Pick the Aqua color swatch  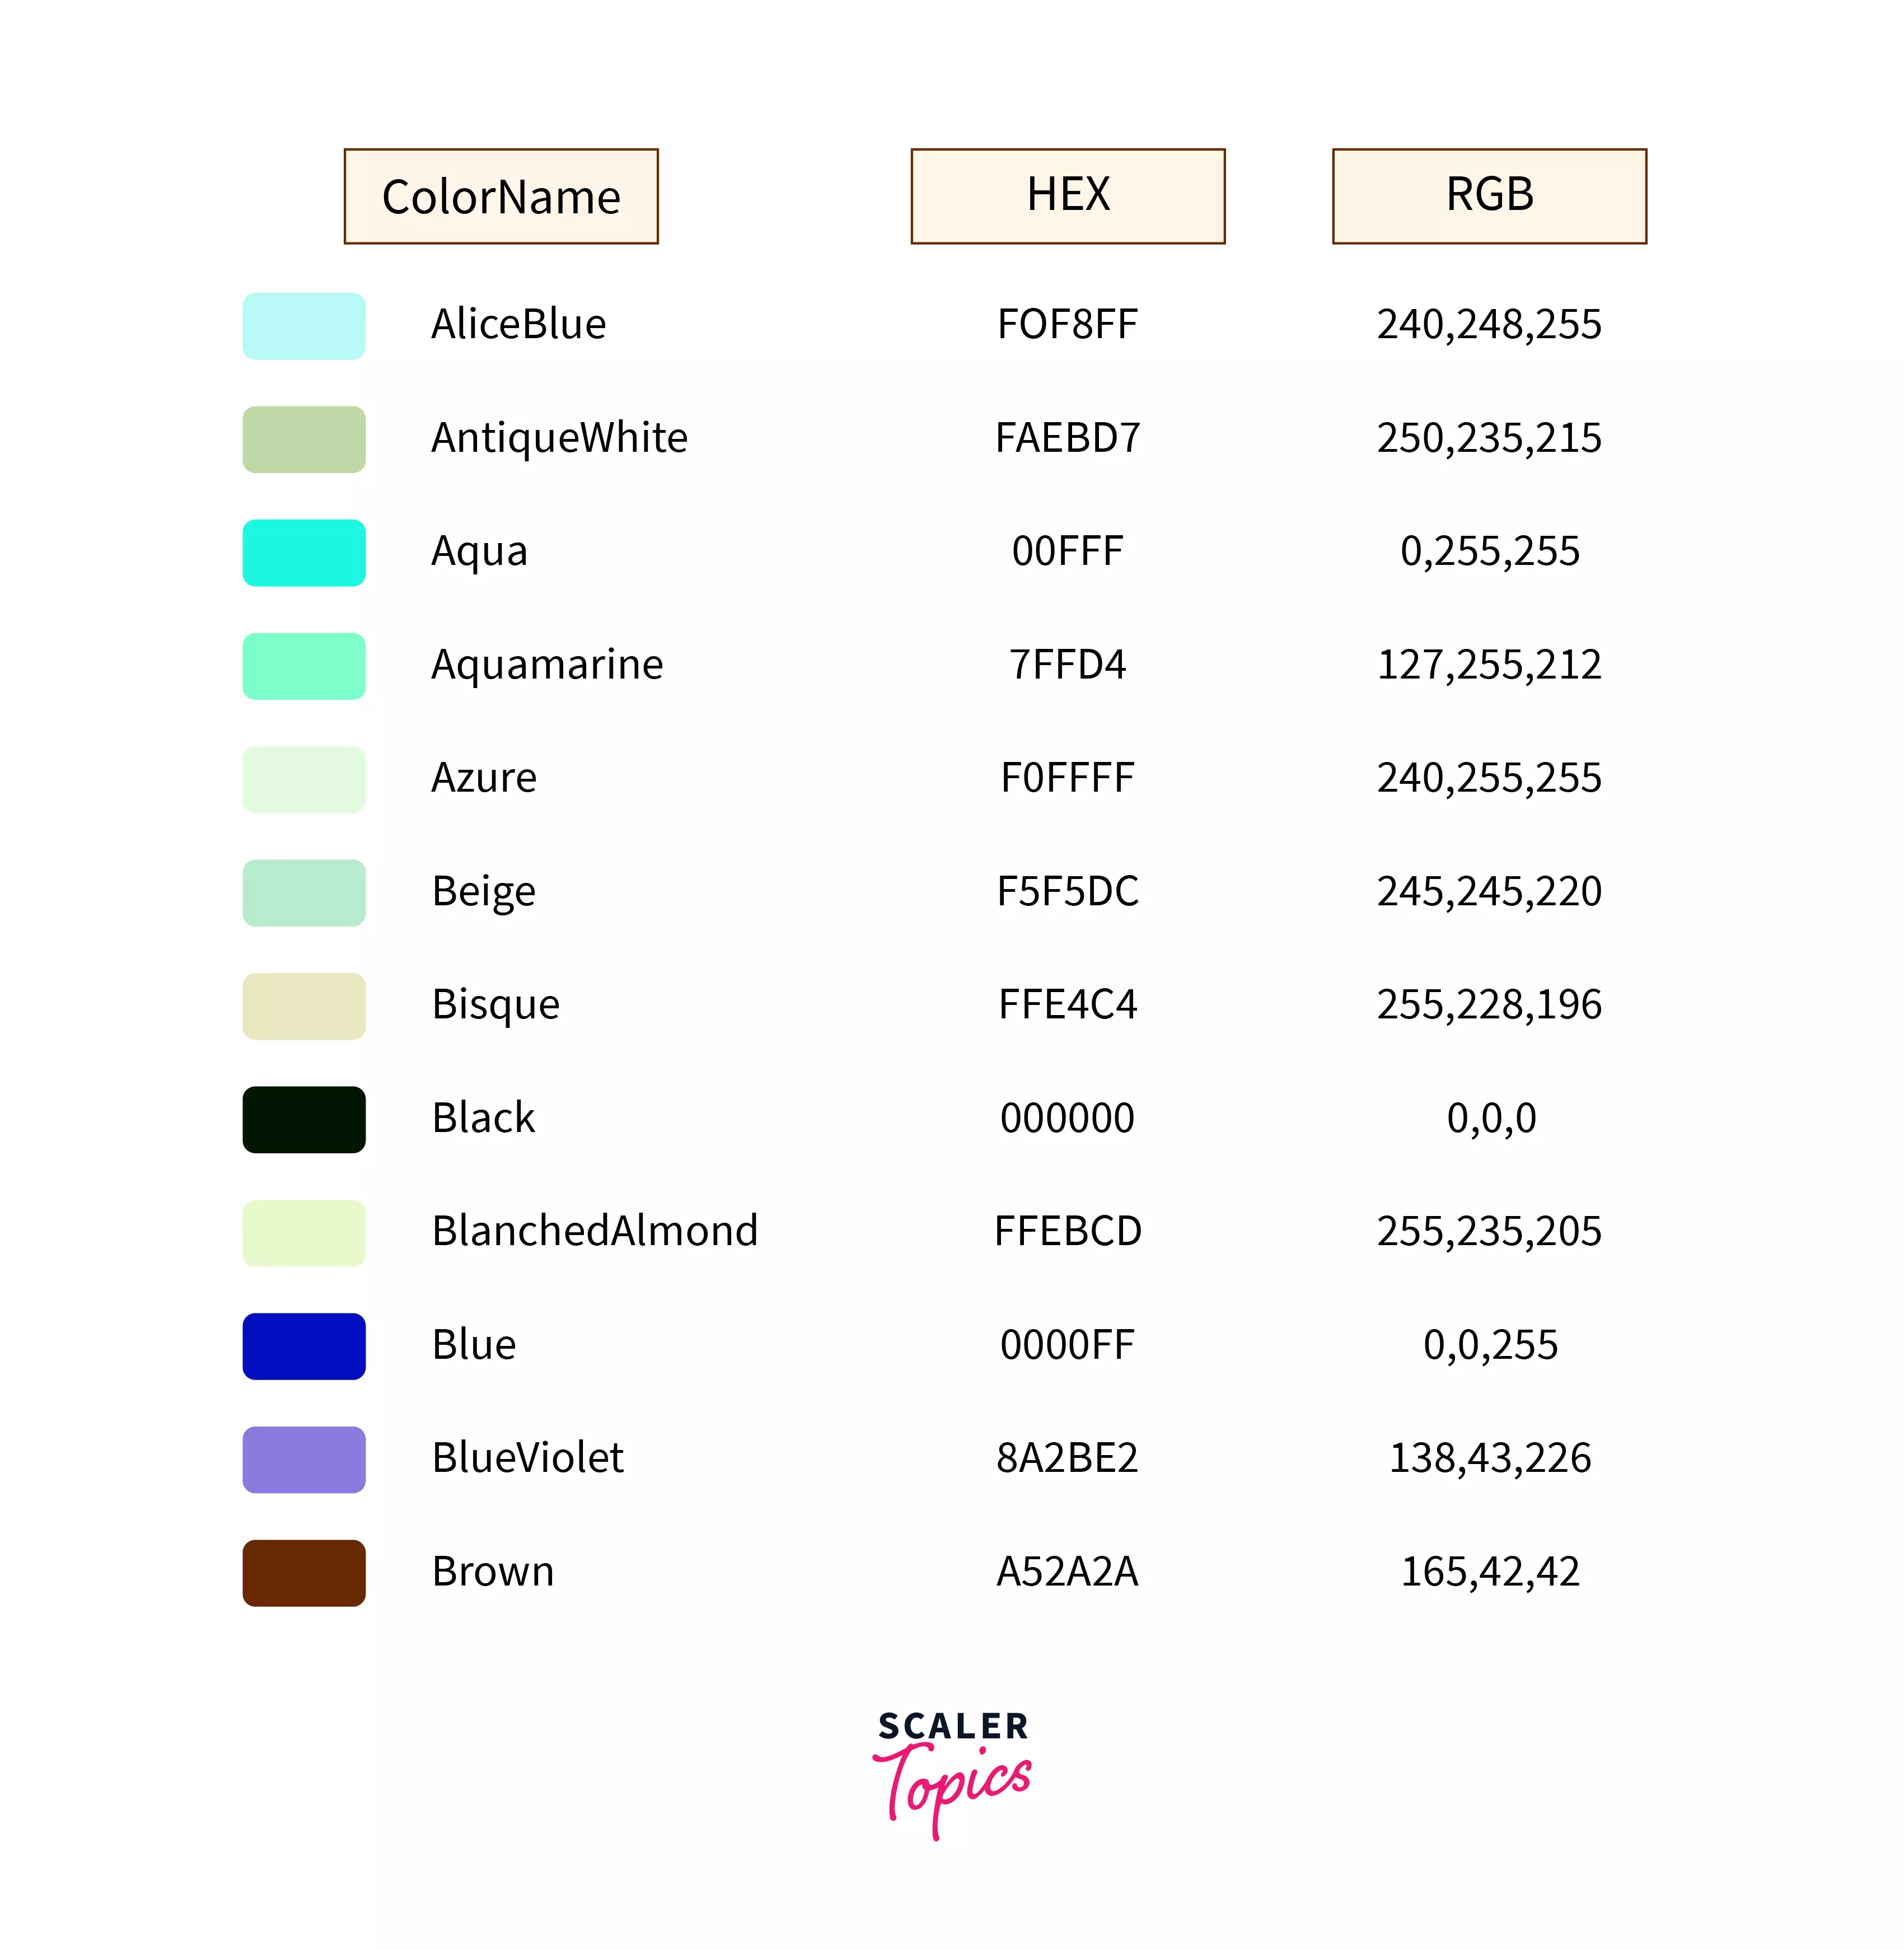pos(304,553)
